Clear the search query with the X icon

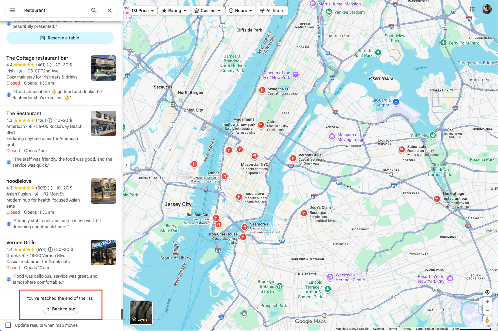pyautogui.click(x=109, y=10)
